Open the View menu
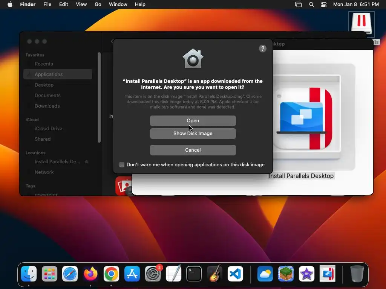 click(81, 5)
